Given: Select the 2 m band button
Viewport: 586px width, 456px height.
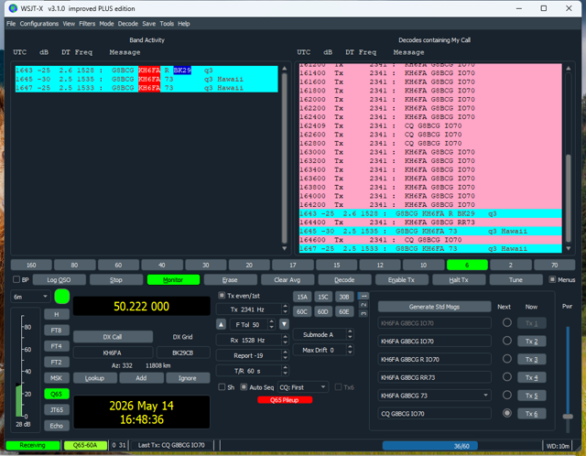Looking at the screenshot, I should click(x=511, y=265).
